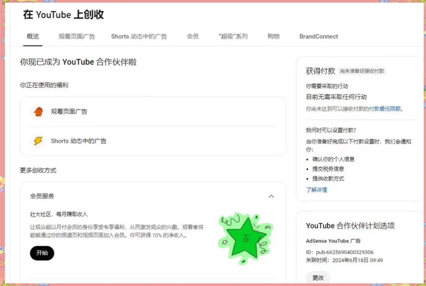Screen dimensions: 426x286
Task: Click the 观看页面广告 benefit row
Action: pos(153,112)
